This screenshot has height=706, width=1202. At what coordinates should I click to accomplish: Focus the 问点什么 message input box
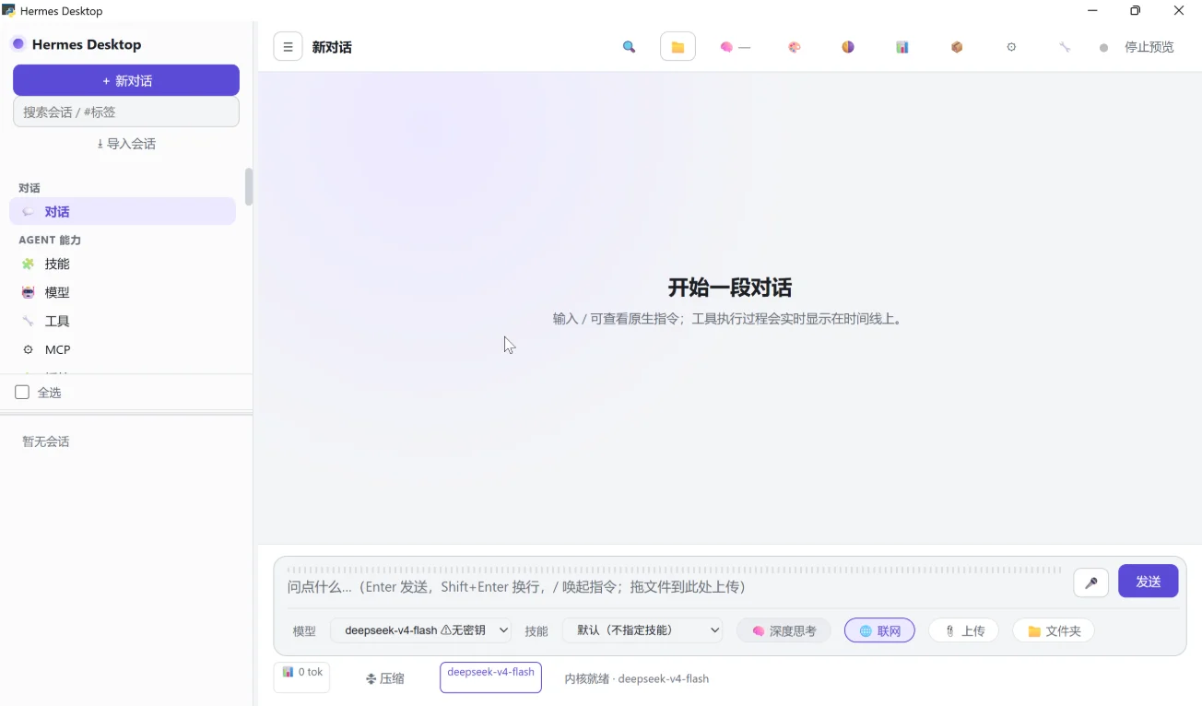tap(675, 586)
